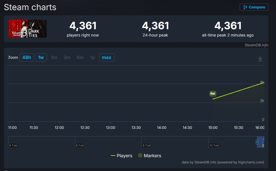Click the 14:30 x-axis label
Viewport: 276px width, 171px height.
point(187,127)
